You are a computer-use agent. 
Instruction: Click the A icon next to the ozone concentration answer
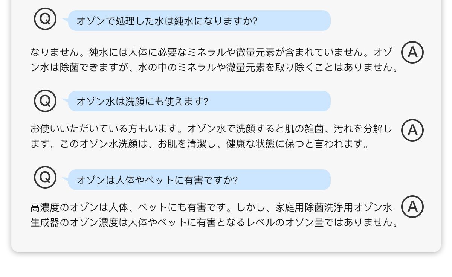click(412, 207)
